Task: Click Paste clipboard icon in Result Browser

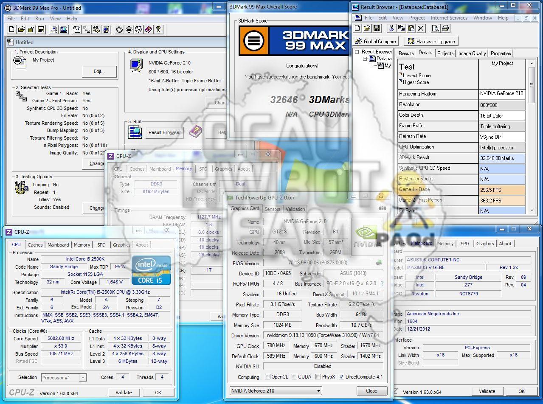Action: coord(411,28)
